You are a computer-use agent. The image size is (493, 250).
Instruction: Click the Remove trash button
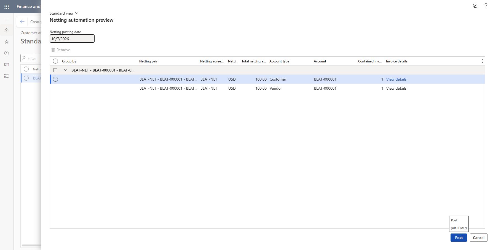pos(61,50)
